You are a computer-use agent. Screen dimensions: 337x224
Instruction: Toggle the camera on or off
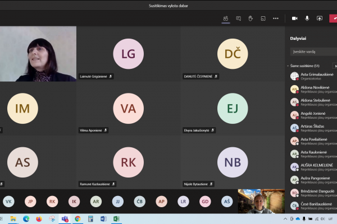[295, 18]
